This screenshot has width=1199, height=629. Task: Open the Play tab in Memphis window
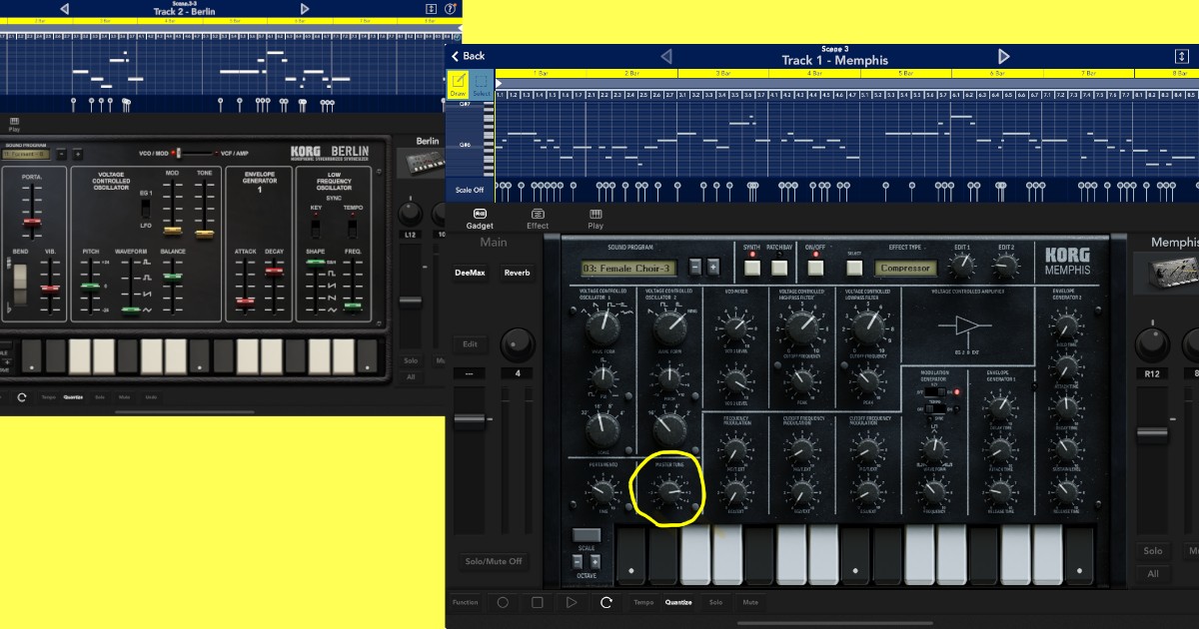596,219
